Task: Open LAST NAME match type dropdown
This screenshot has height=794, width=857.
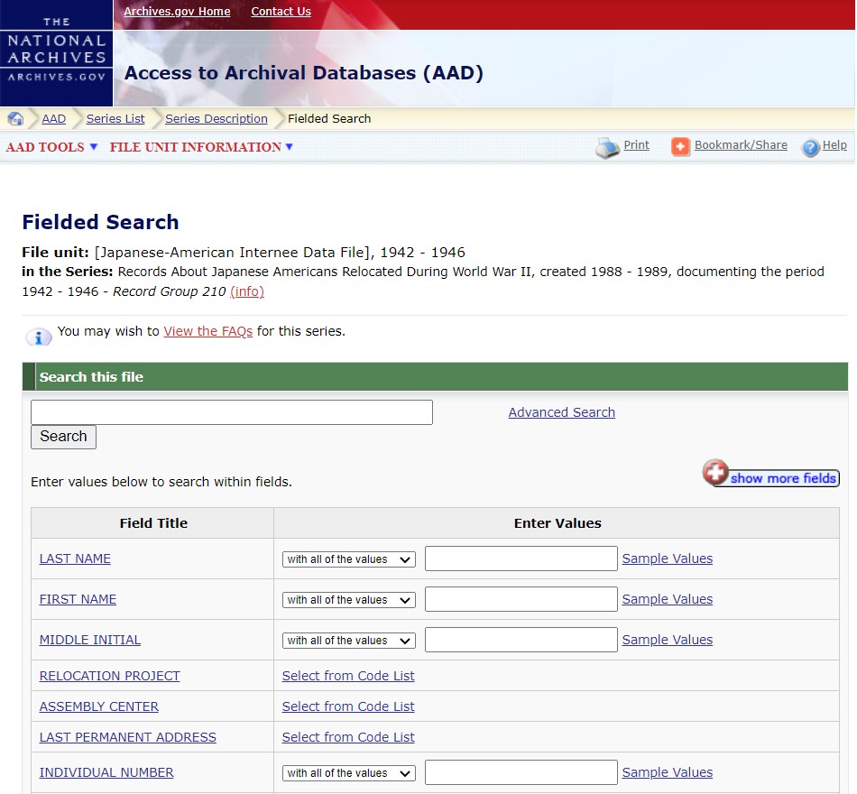Action: click(348, 559)
